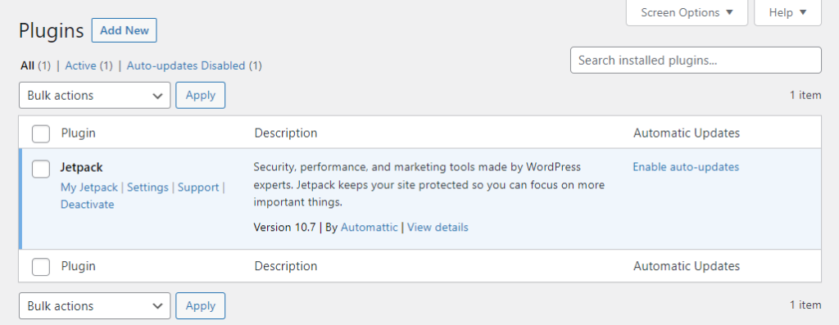Open the My Jetpack link
839x325 pixels.
point(88,187)
